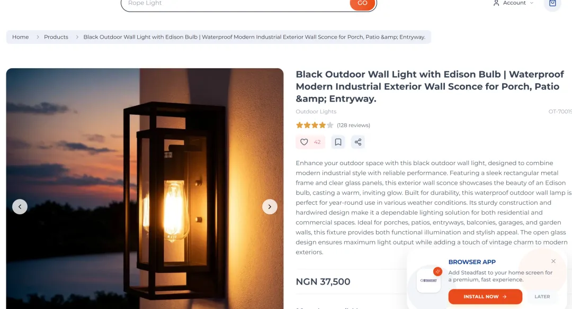Image resolution: width=572 pixels, height=309 pixels.
Task: Submit search with GO button
Action: coord(362,4)
